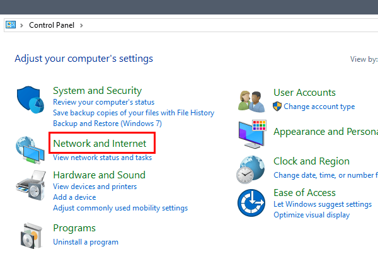Open the System and Security shield icon
Viewport: 378px width, 271px height.
[x=30, y=100]
